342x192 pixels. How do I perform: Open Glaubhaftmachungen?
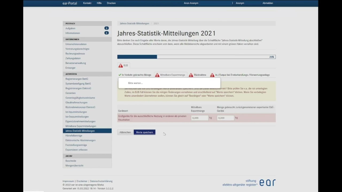76,103
